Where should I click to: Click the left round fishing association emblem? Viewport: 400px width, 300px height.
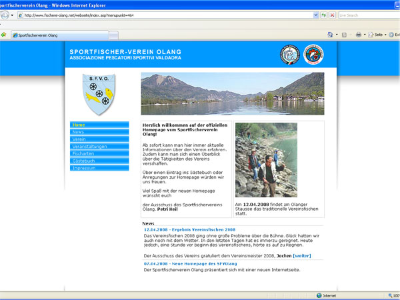tap(290, 55)
